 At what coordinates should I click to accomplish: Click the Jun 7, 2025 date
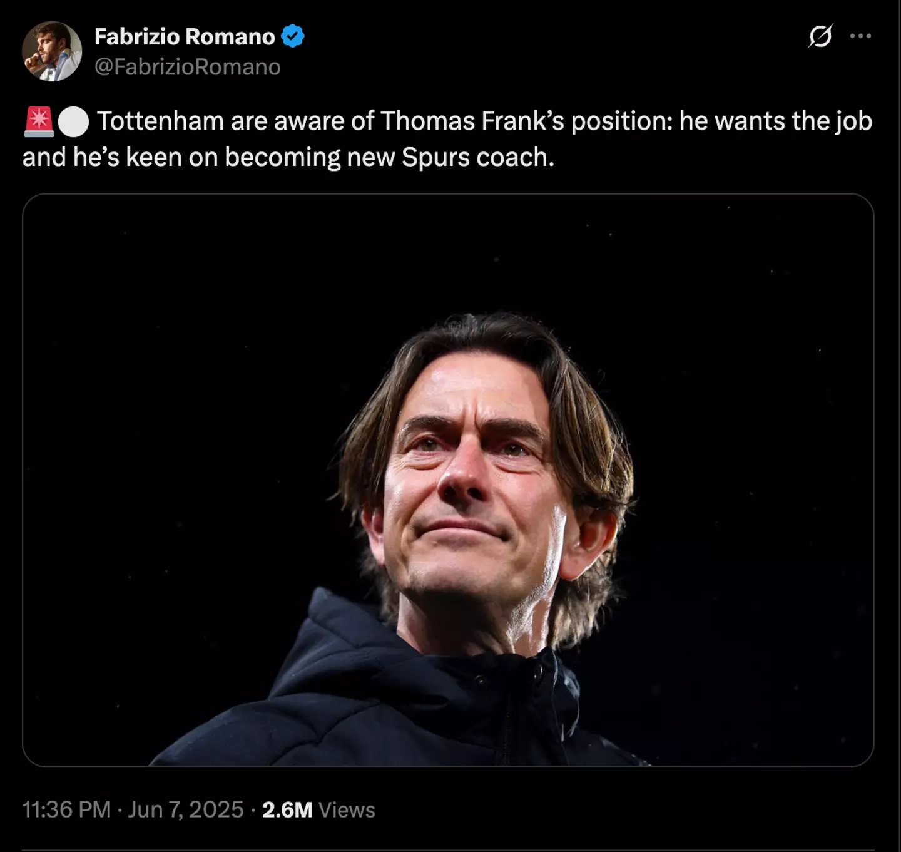point(186,809)
